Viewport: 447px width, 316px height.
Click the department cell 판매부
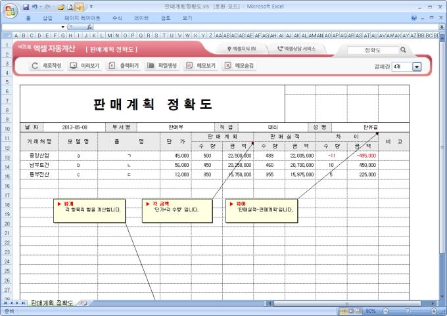(x=176, y=127)
